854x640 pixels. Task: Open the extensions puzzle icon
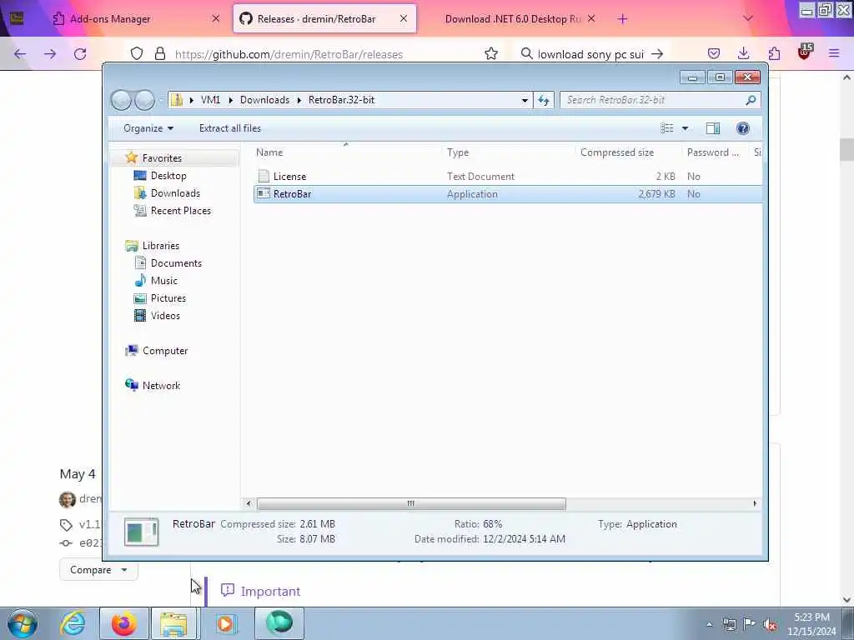coord(774,53)
